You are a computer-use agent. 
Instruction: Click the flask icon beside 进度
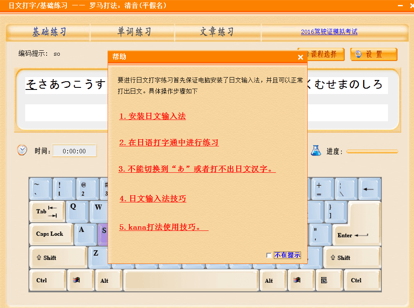(316, 150)
